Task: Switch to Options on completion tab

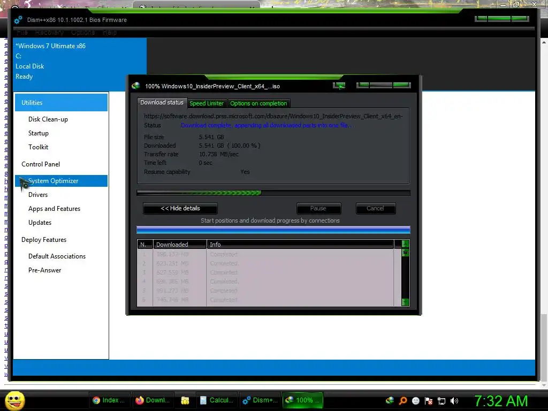Action: pyautogui.click(x=258, y=103)
